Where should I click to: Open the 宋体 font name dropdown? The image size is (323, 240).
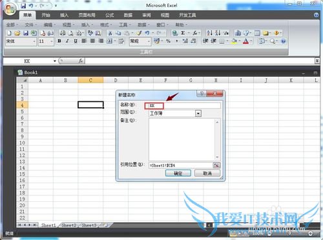34,41
